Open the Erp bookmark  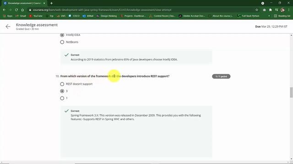pyautogui.click(x=50, y=16)
